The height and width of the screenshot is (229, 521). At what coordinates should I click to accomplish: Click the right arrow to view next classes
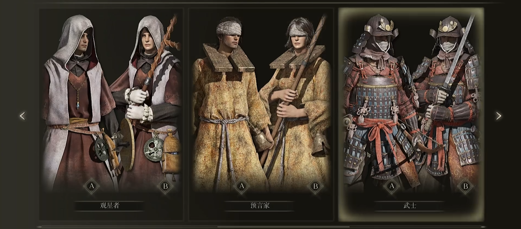[498, 116]
